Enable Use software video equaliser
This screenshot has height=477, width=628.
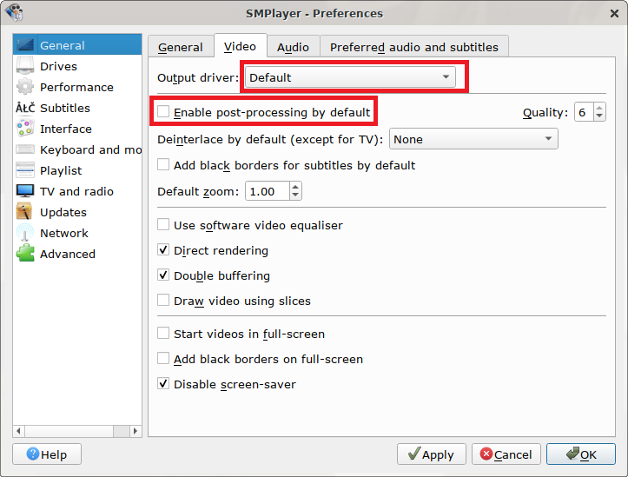163,225
